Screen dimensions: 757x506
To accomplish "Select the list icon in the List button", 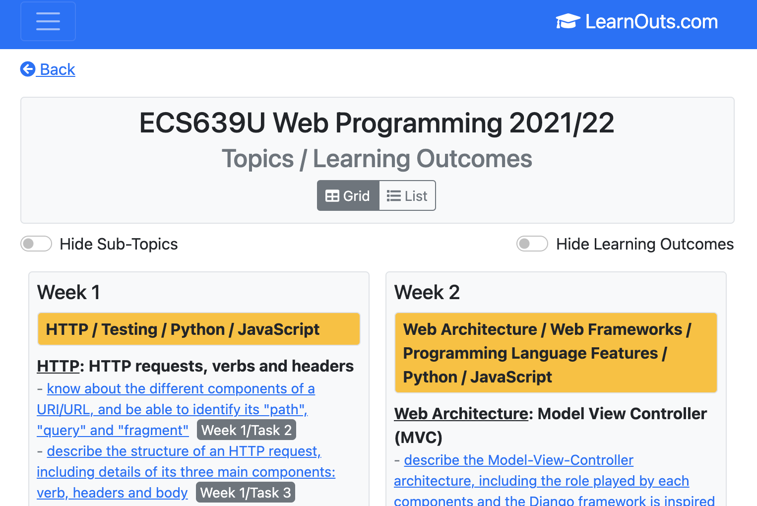I will tap(393, 195).
